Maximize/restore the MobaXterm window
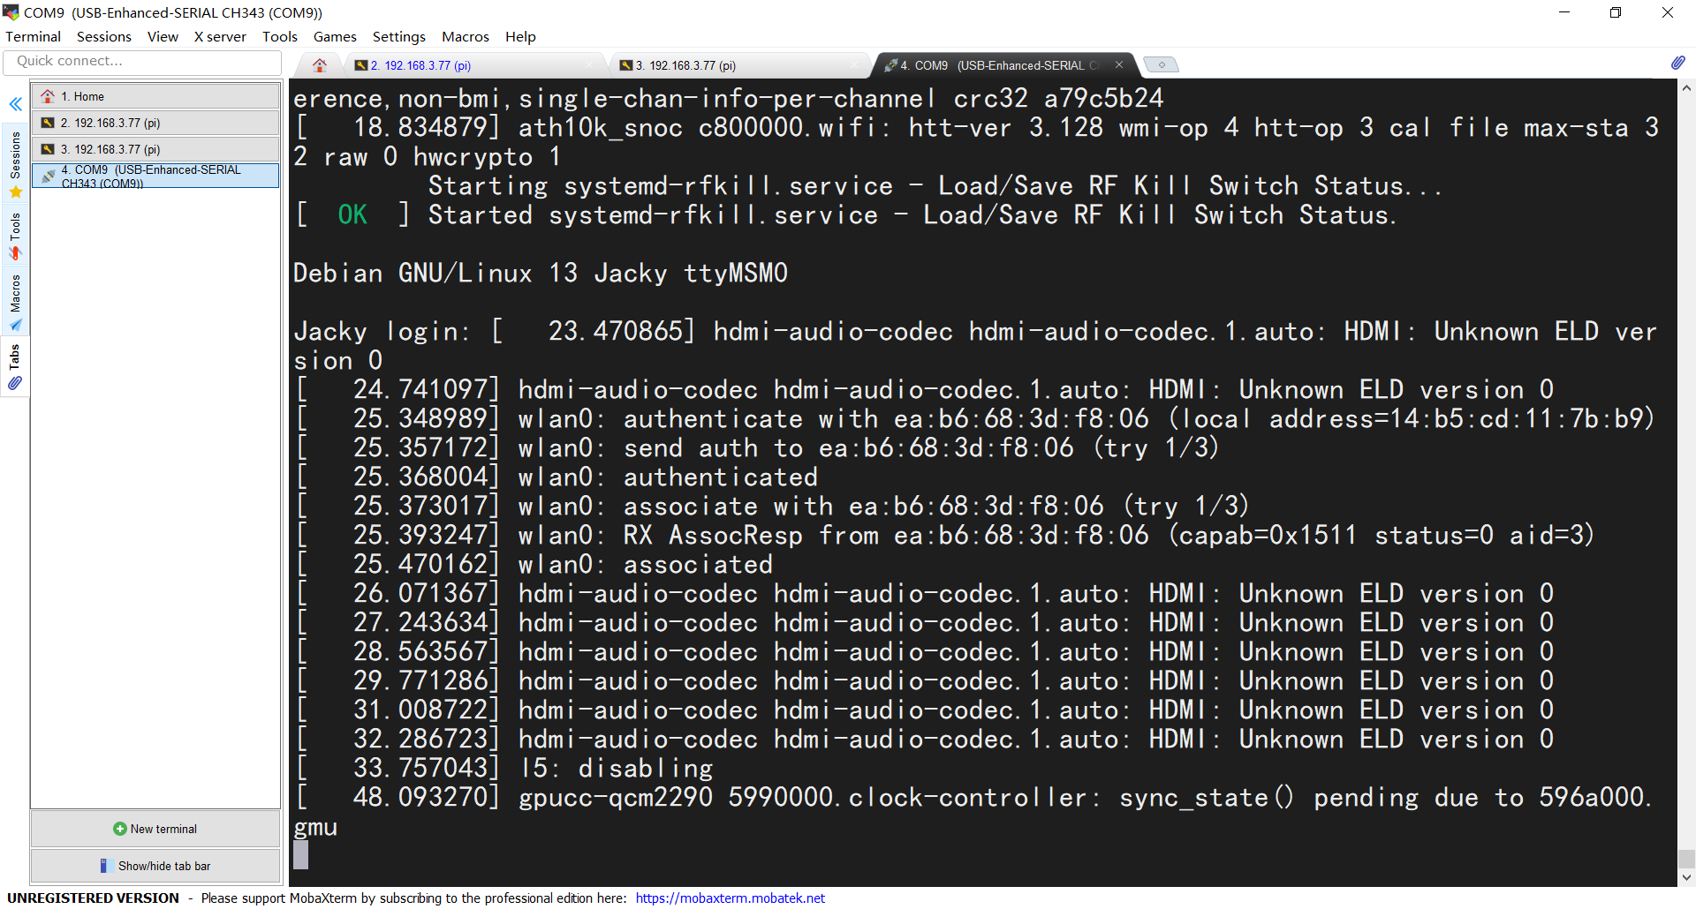The height and width of the screenshot is (909, 1696). tap(1616, 12)
